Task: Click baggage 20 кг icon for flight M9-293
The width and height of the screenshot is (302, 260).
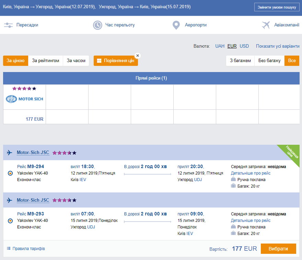Action: pyautogui.click(x=233, y=233)
